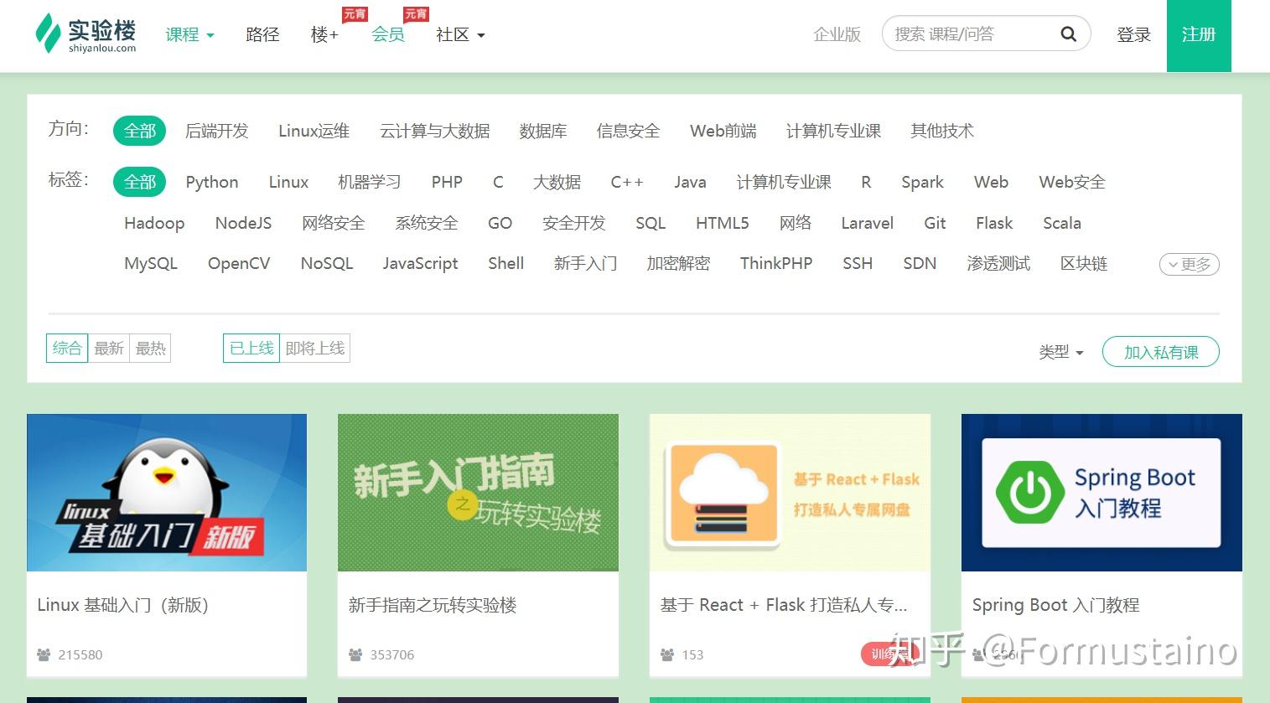Select the GO tag
Viewport: 1270px width, 703px height.
(x=500, y=223)
